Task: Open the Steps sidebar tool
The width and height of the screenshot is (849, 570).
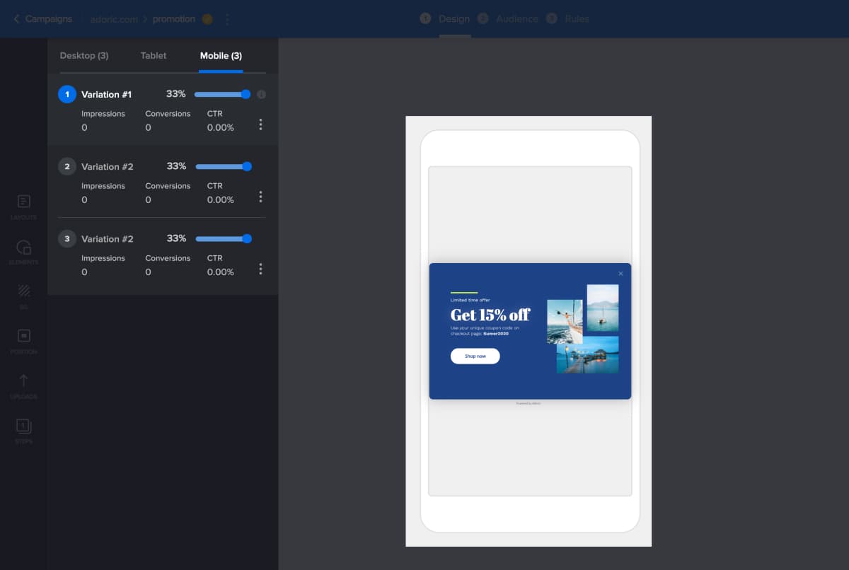Action: (x=23, y=431)
